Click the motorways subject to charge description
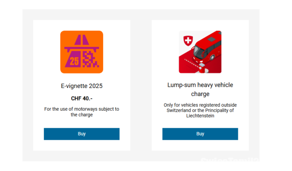Image resolution: width=292 pixels, height=171 pixels. click(82, 112)
